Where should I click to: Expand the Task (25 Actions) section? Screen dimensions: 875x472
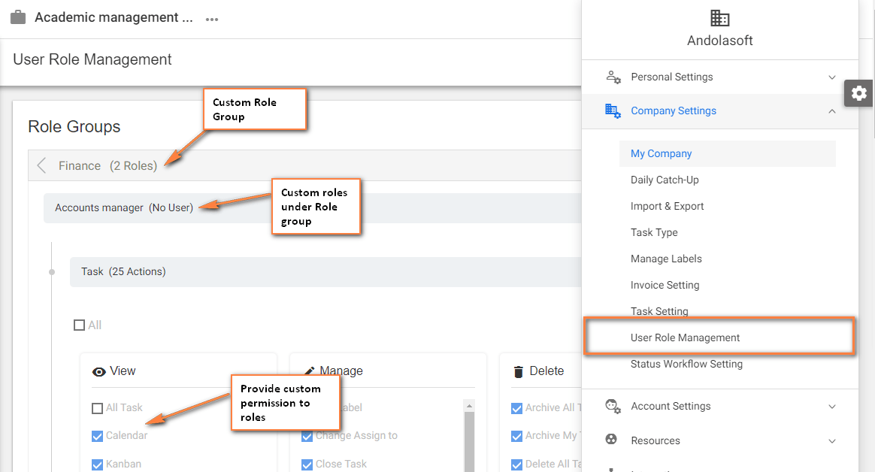point(325,272)
